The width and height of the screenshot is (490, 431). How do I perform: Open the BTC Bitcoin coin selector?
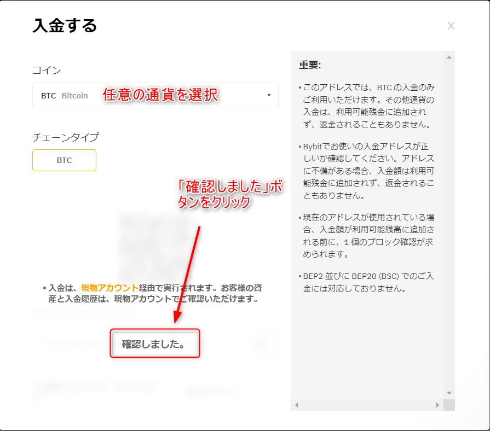(155, 96)
